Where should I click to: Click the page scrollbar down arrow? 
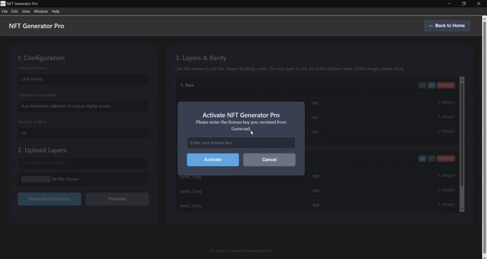[x=484, y=257]
